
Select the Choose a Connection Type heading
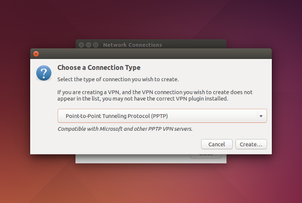(99, 68)
